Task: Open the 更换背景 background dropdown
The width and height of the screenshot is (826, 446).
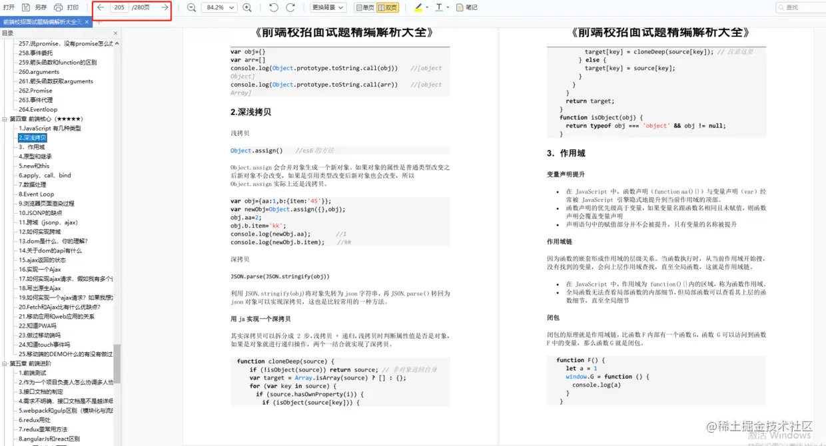Action: (x=328, y=7)
